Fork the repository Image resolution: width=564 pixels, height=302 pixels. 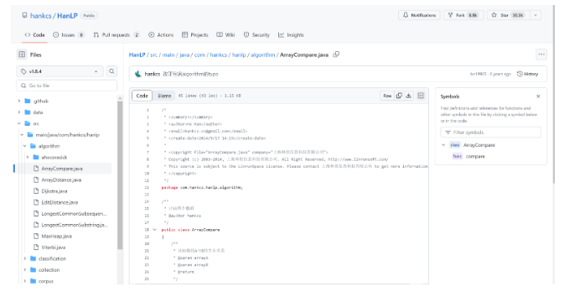[463, 15]
